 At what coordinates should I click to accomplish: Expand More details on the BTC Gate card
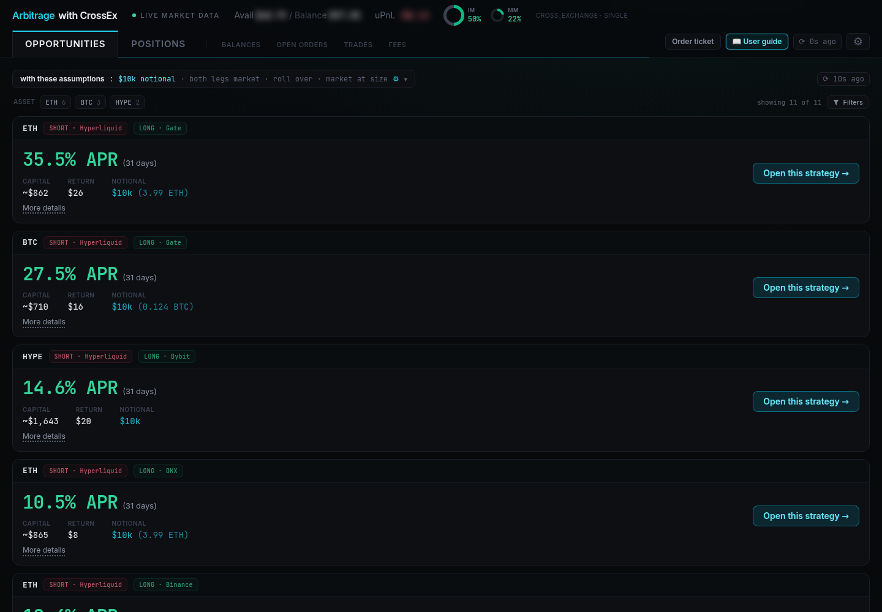pos(44,322)
